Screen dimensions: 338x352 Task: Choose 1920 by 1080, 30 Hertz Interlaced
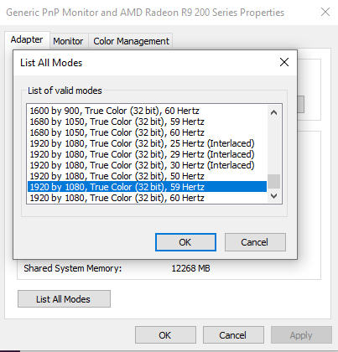[x=147, y=165]
